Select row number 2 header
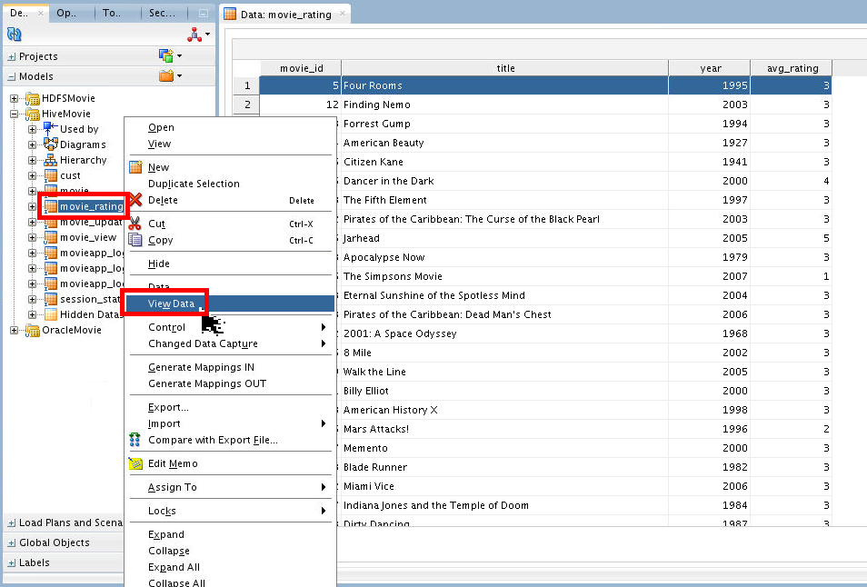Image resolution: width=867 pixels, height=587 pixels. click(x=246, y=104)
